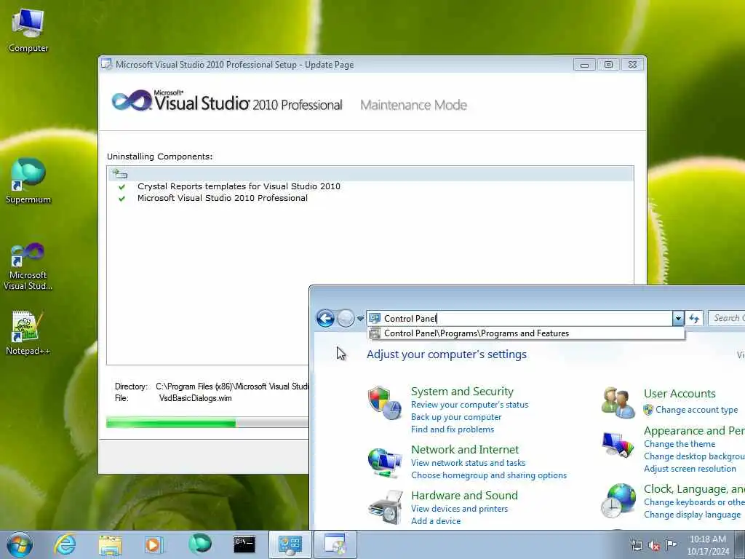The image size is (745, 559).
Task: Click the Hardware and Sound printer icon
Action: pyautogui.click(x=386, y=507)
